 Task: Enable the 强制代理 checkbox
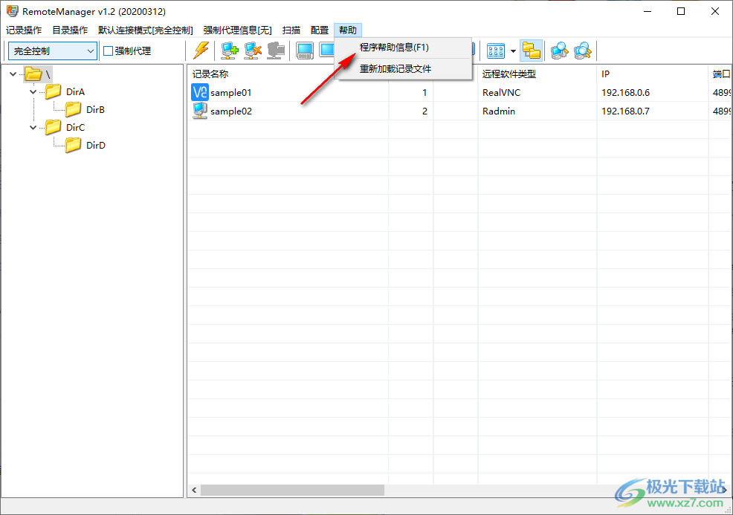[108, 51]
